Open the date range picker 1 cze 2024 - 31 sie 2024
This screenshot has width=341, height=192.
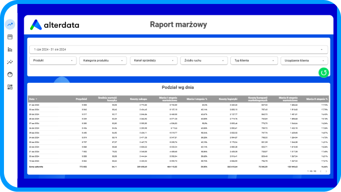(x=179, y=50)
